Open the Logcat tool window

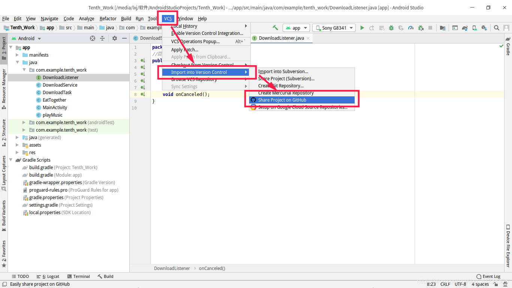point(48,276)
